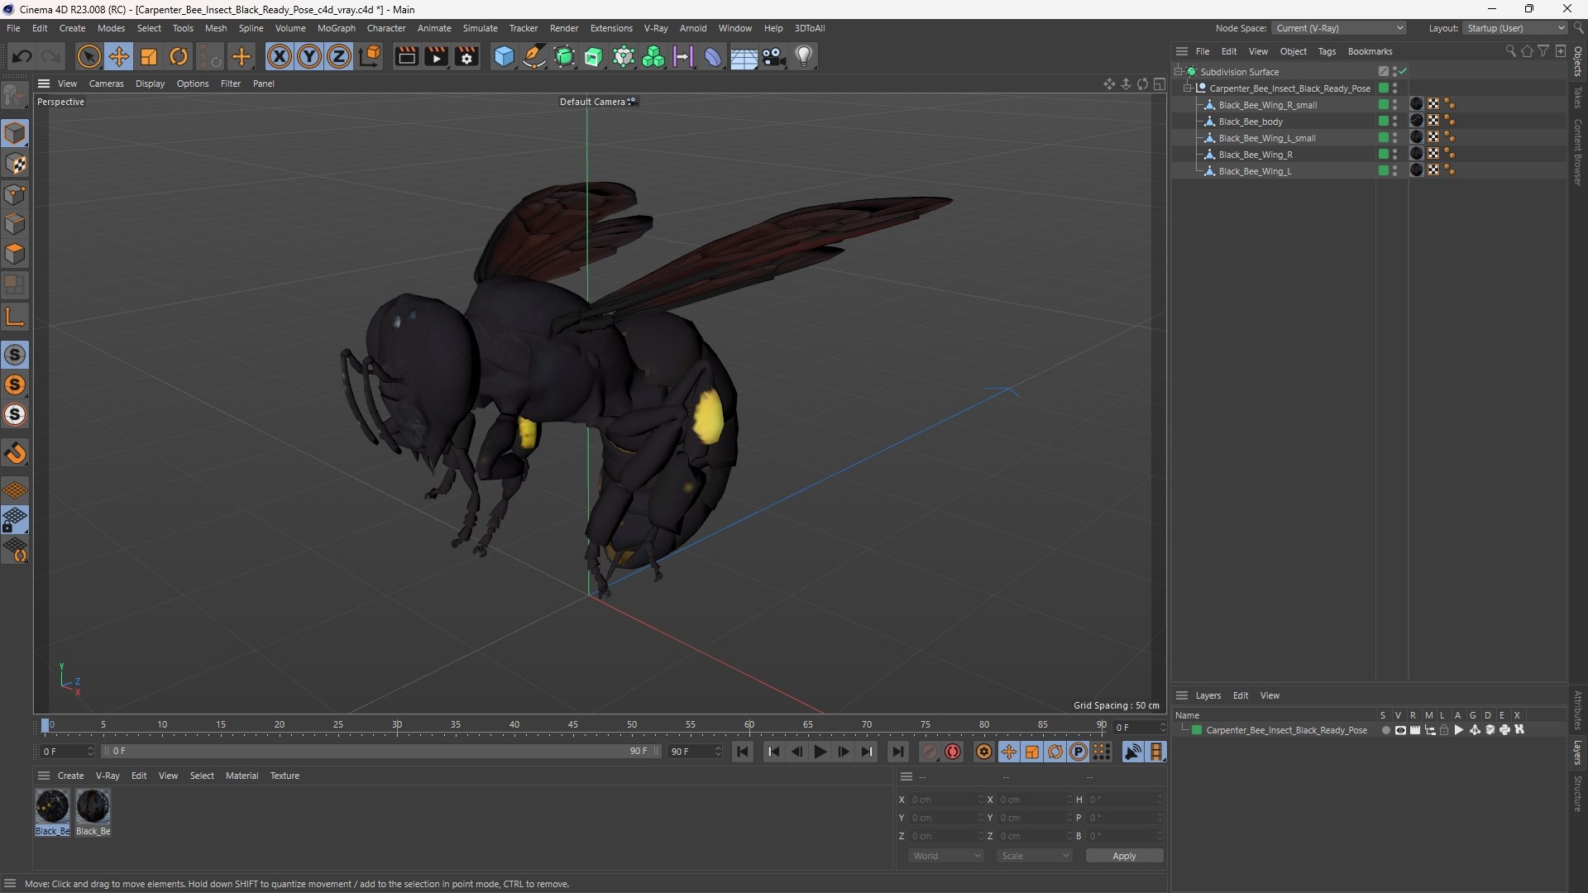
Task: Open Material manager Create menu
Action: [70, 776]
